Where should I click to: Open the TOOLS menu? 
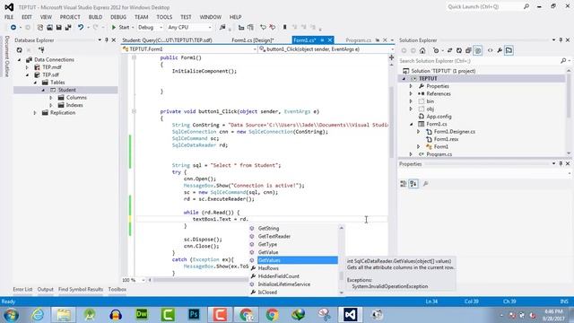pyautogui.click(x=164, y=17)
